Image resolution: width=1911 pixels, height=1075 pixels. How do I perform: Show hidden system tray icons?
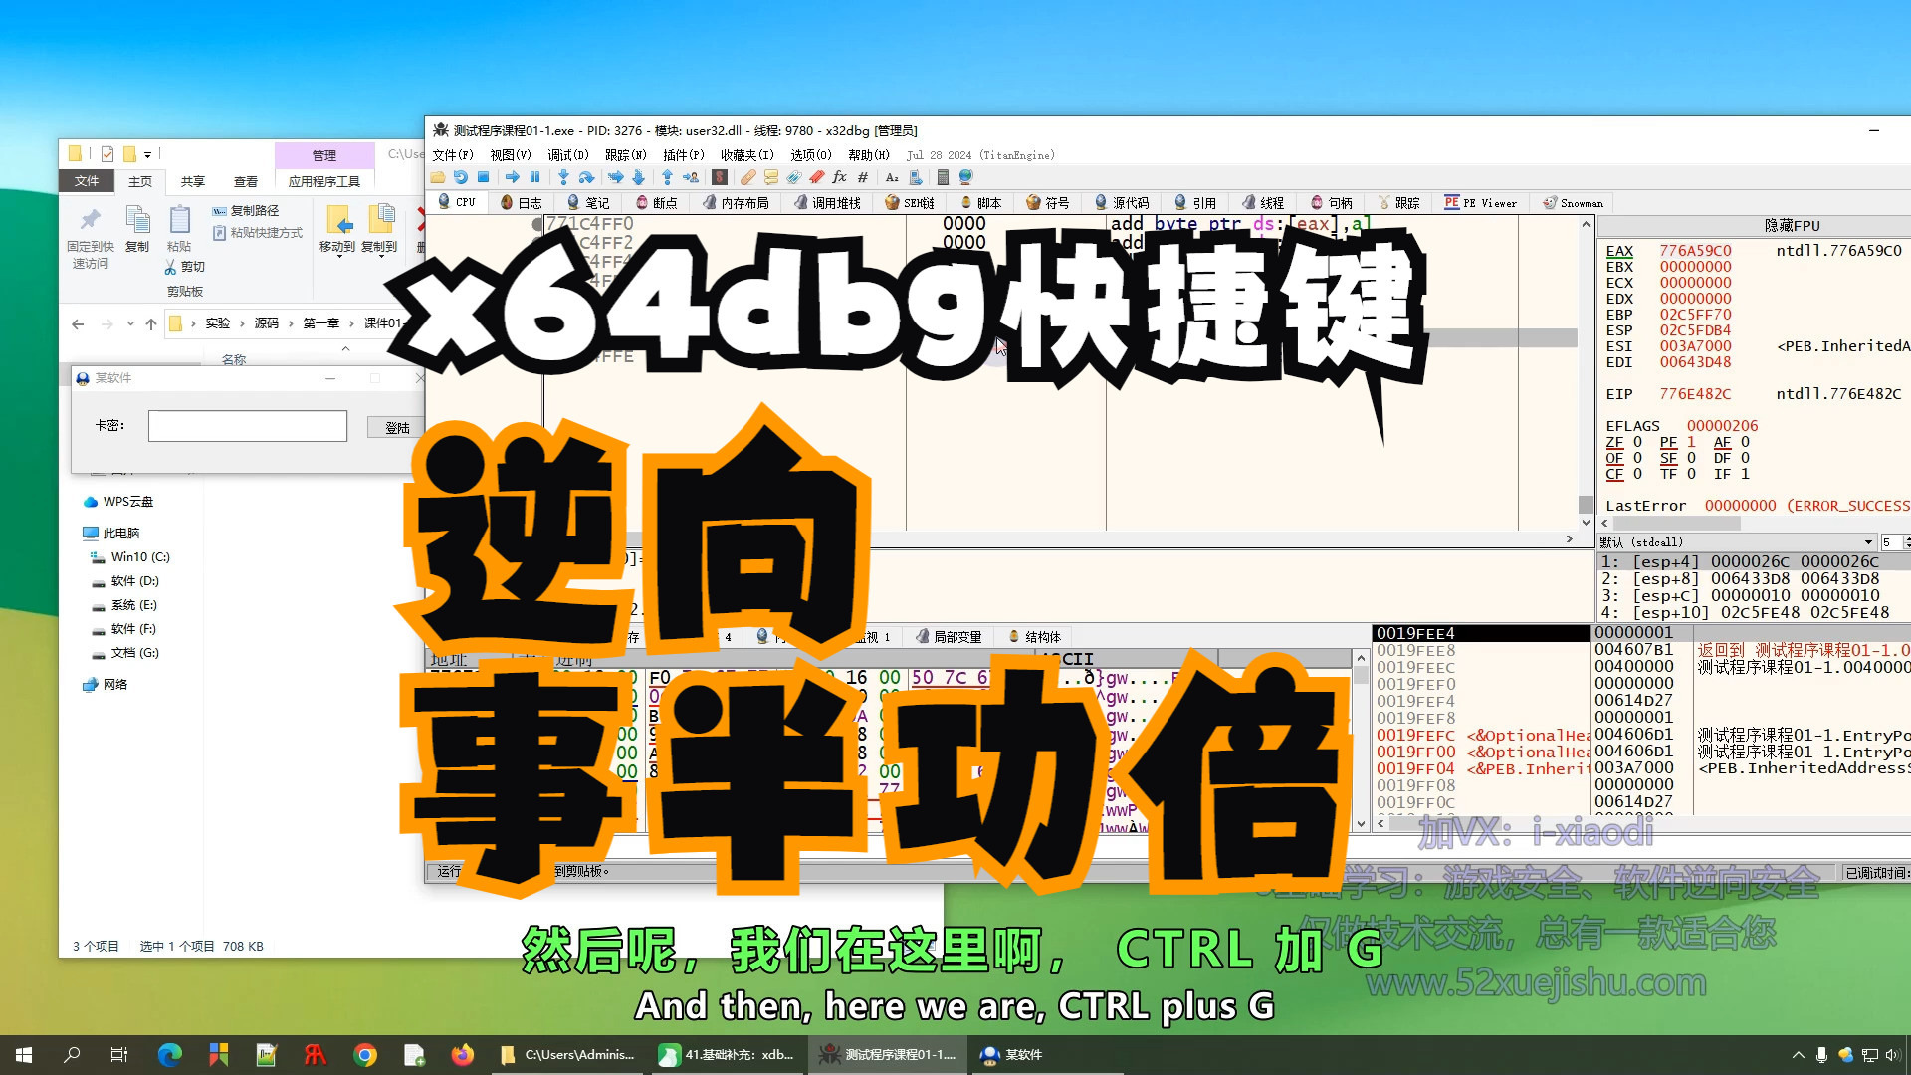click(1798, 1055)
